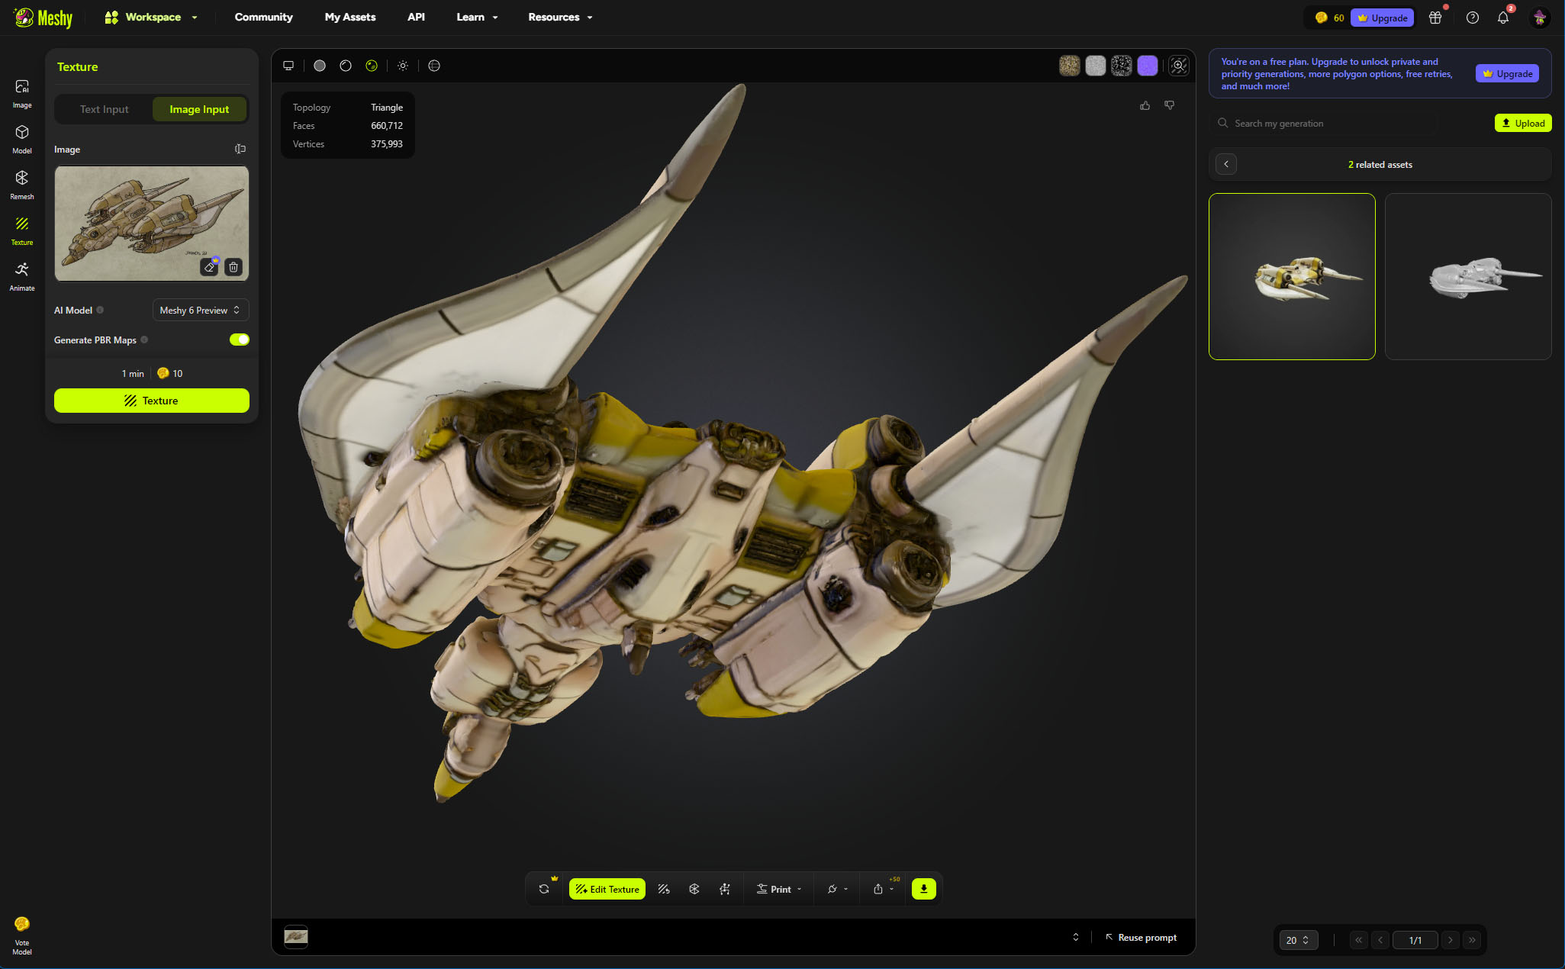Open the Model tool in left sidebar
This screenshot has width=1565, height=969.
point(22,140)
